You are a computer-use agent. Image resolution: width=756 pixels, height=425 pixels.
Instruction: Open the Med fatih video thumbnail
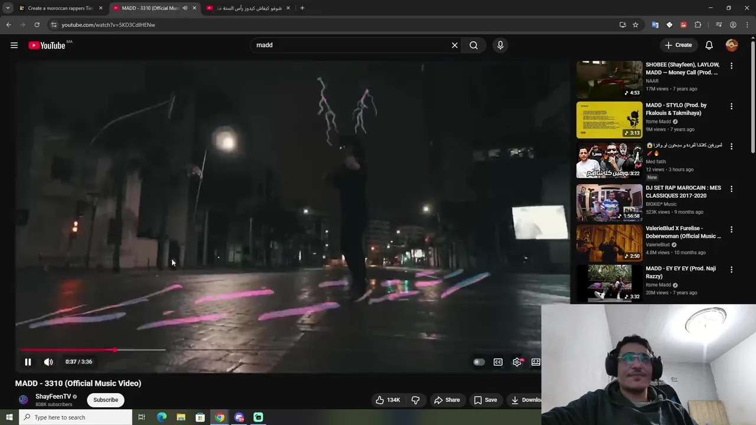point(609,160)
